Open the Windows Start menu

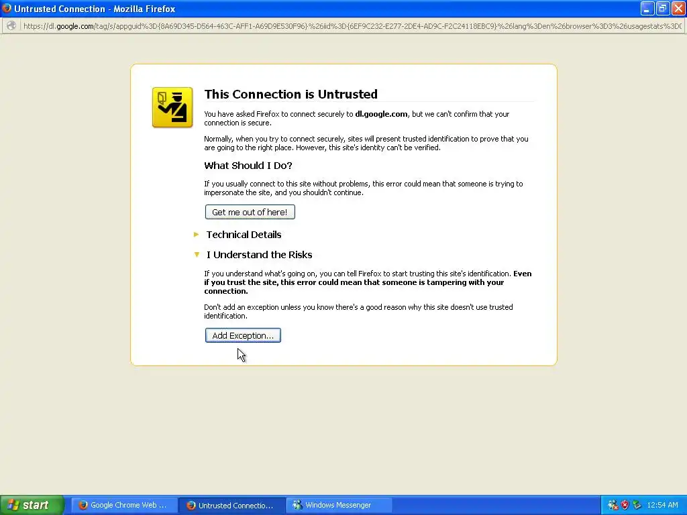pyautogui.click(x=32, y=505)
